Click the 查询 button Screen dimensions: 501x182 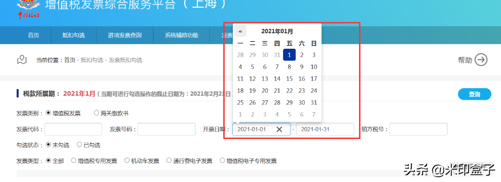click(x=475, y=94)
